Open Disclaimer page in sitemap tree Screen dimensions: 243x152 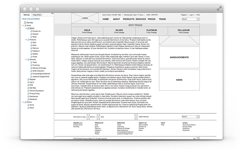click(x=33, y=99)
